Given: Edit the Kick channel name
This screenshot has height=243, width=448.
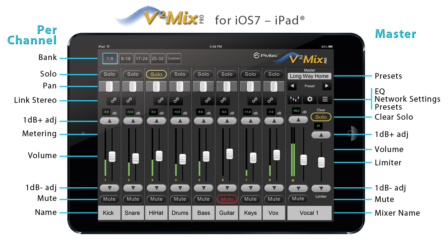Looking at the screenshot, I should coord(109,213).
